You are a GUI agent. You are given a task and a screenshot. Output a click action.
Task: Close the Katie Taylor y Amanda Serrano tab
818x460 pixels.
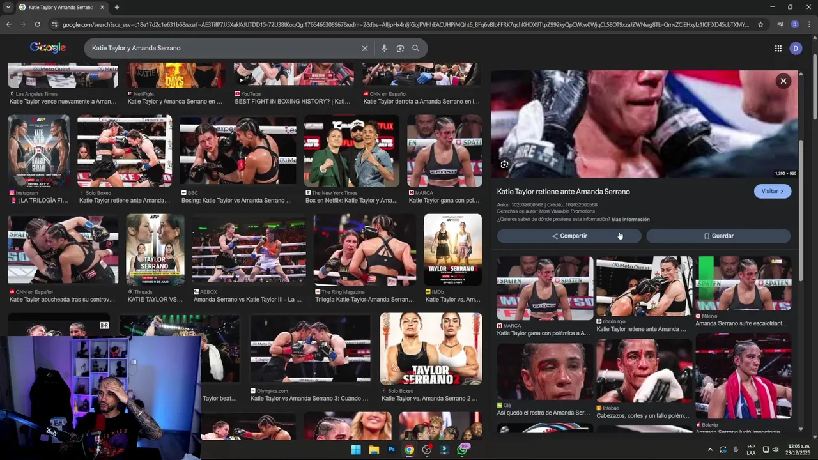(x=102, y=7)
